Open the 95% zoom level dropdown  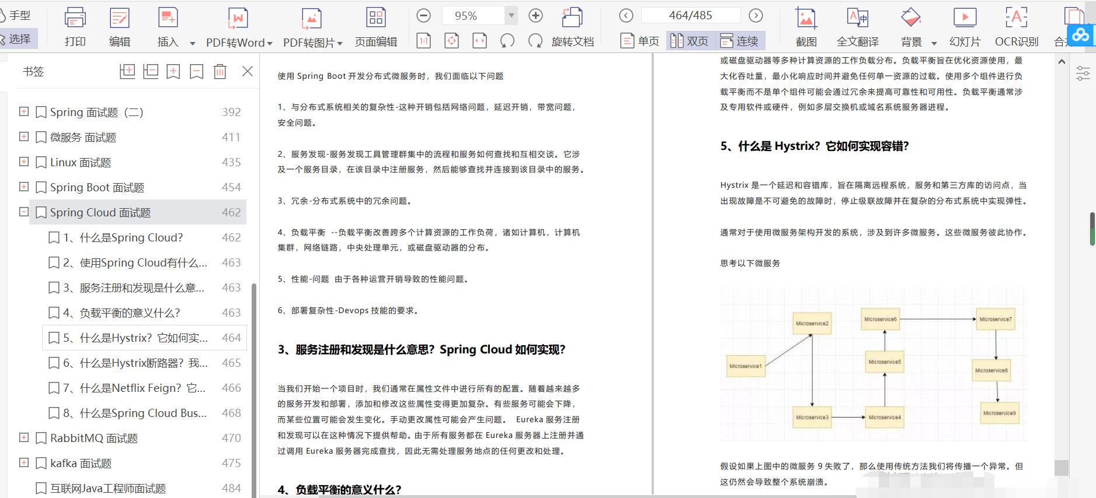512,16
